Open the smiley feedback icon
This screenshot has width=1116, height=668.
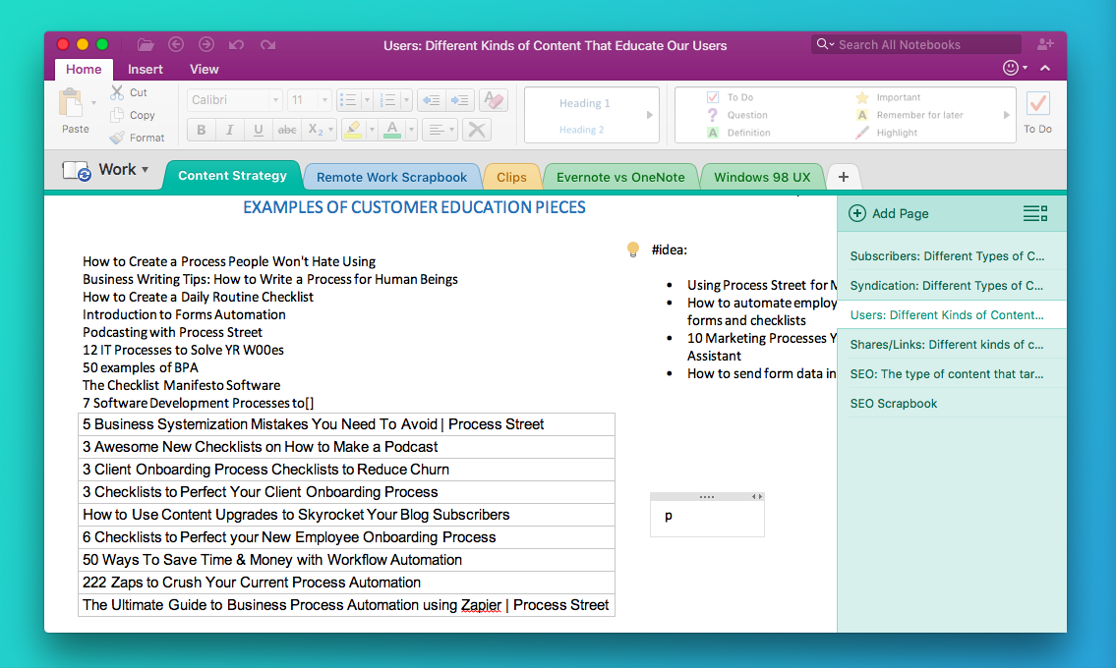1010,69
